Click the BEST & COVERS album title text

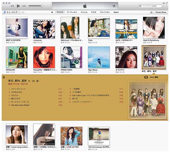coord(13,40)
